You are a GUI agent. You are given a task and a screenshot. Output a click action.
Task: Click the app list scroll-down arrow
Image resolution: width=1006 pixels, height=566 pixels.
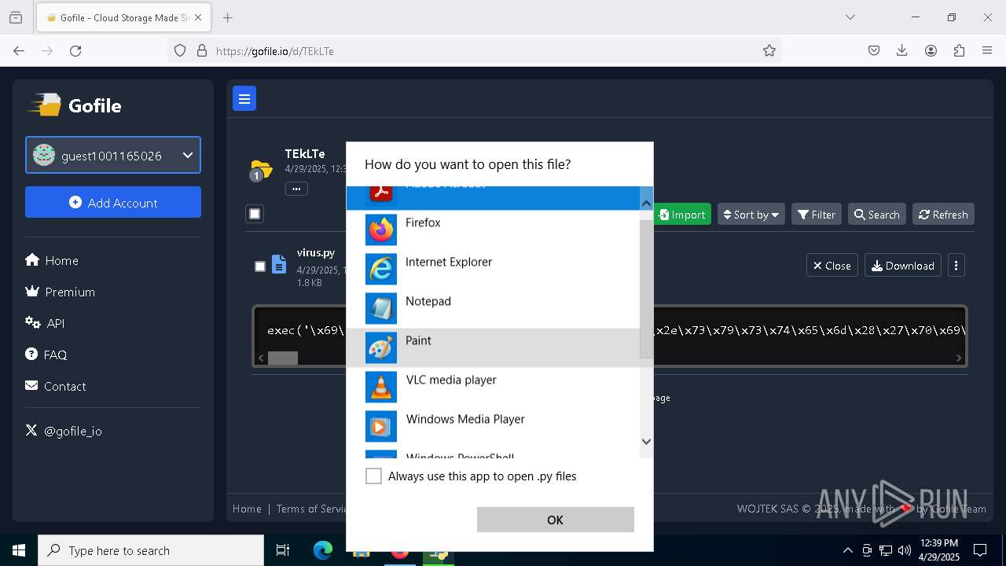coord(646,441)
